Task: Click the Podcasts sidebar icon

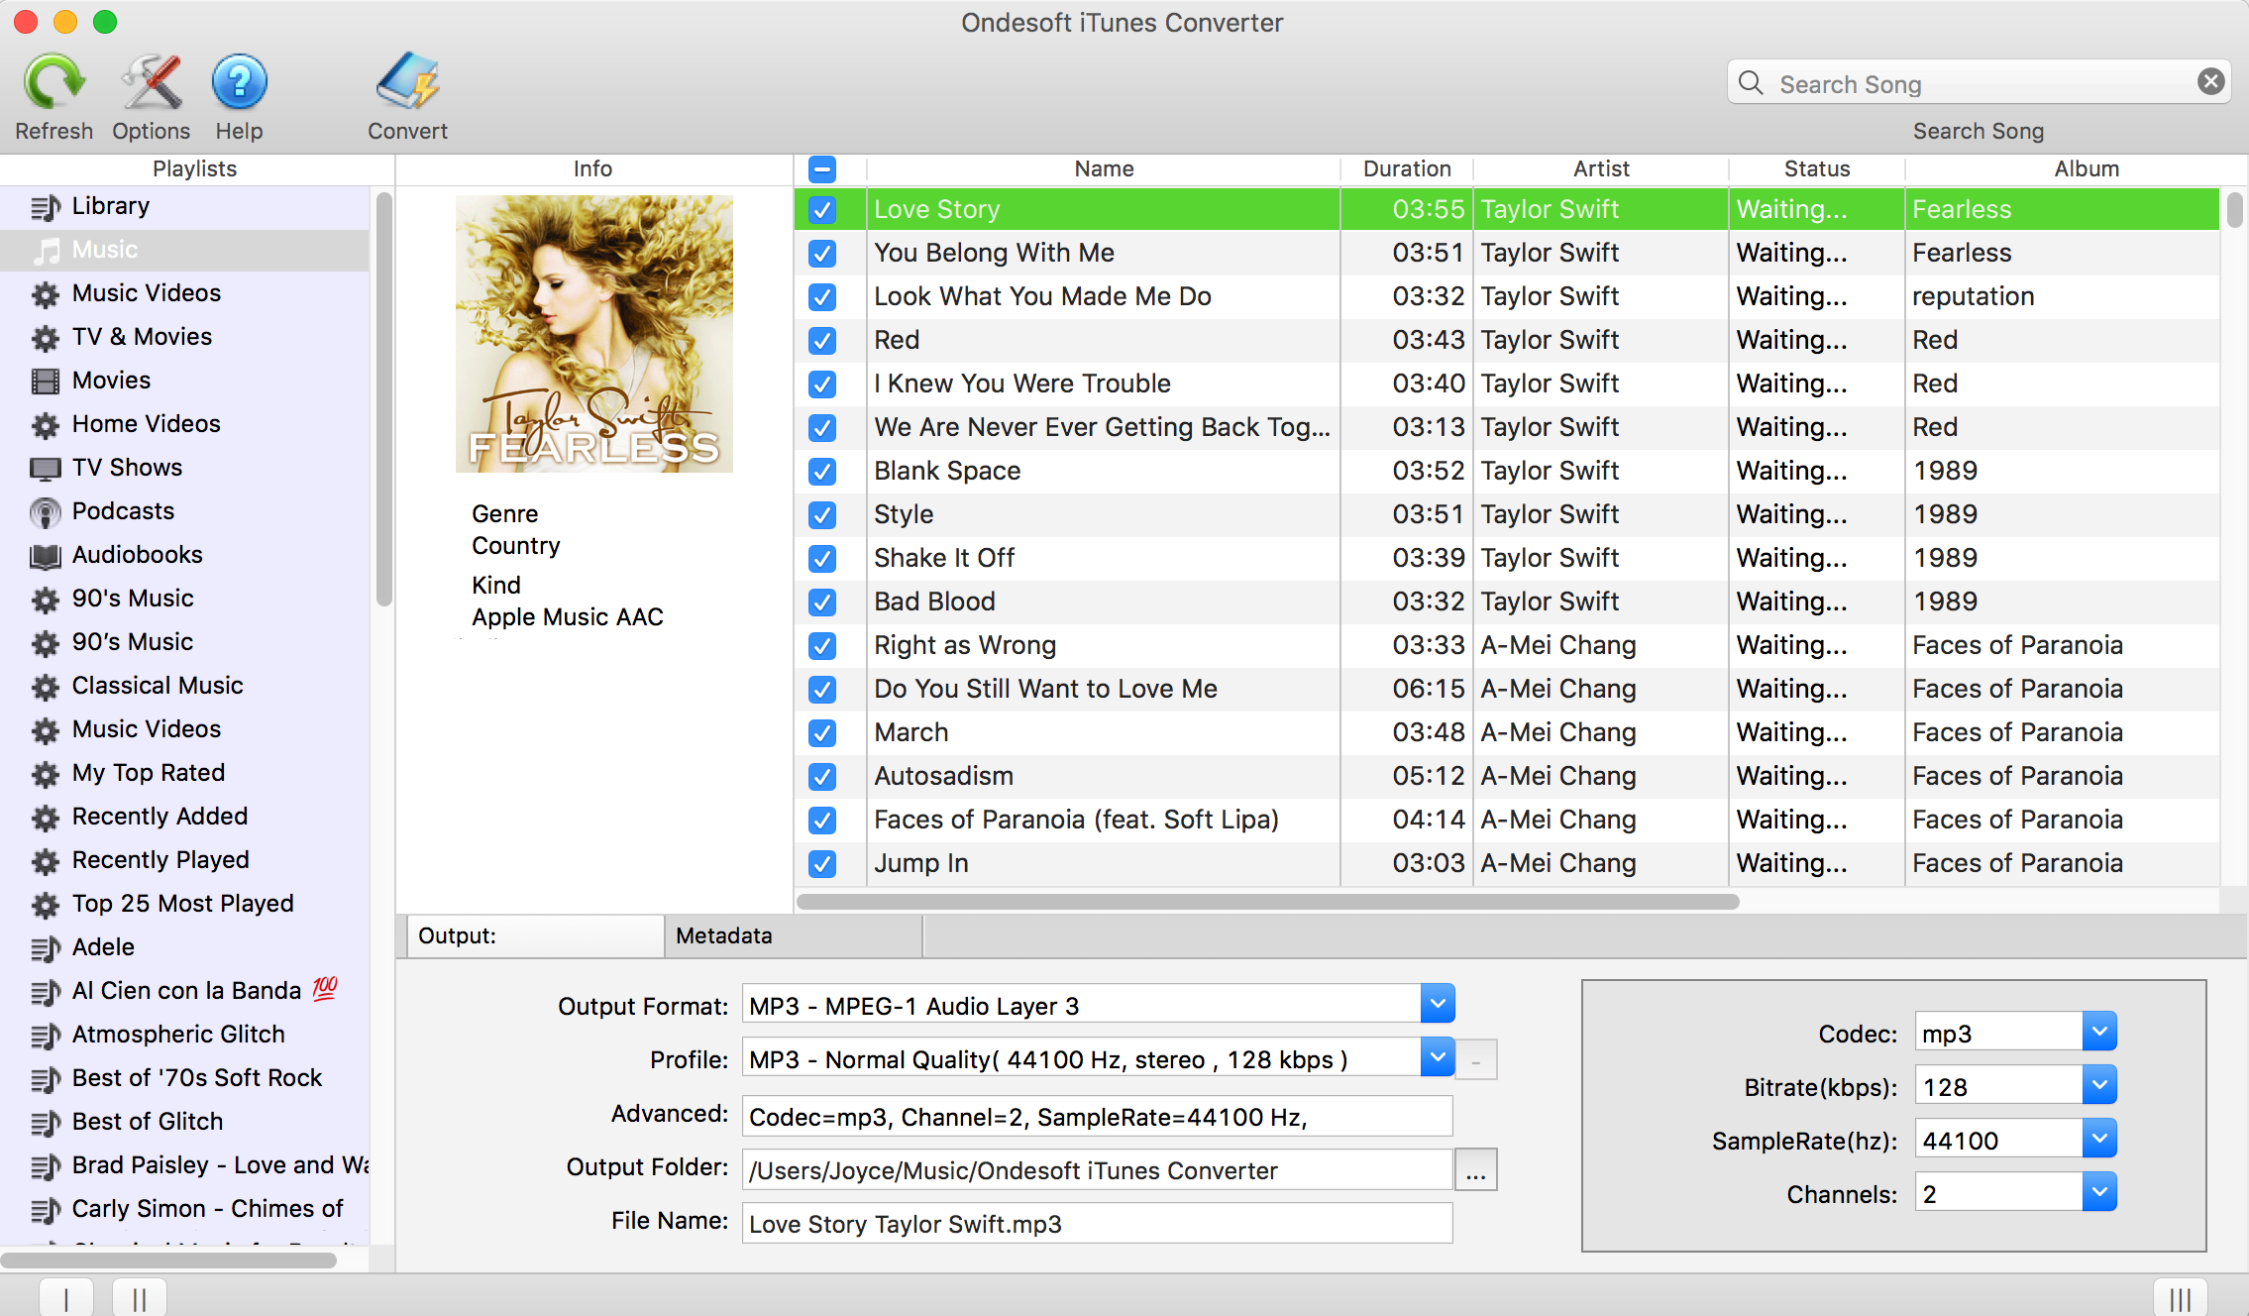Action: pos(44,510)
